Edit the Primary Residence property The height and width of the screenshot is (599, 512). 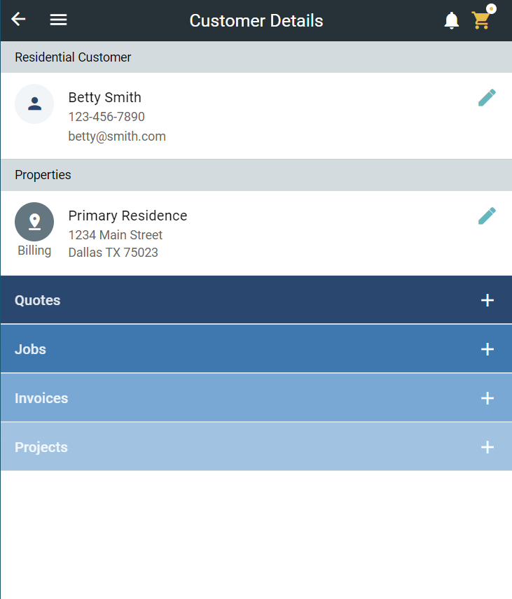pyautogui.click(x=487, y=216)
